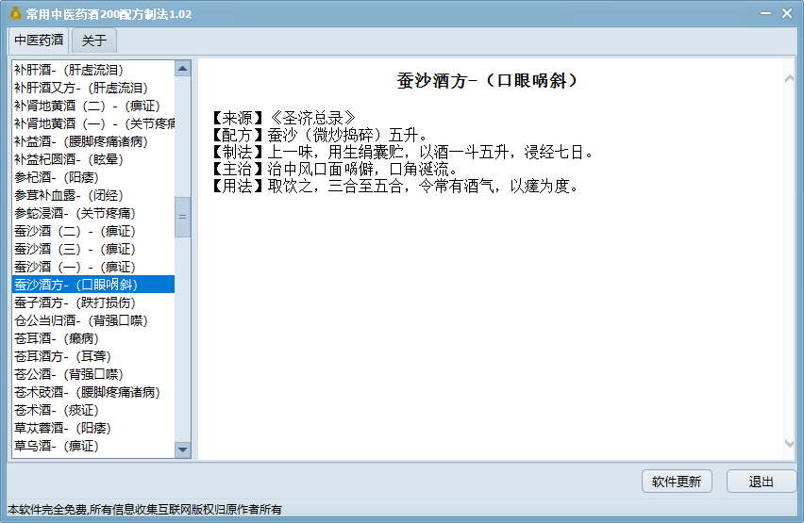Click the 退出 button
The image size is (804, 523).
click(x=761, y=482)
